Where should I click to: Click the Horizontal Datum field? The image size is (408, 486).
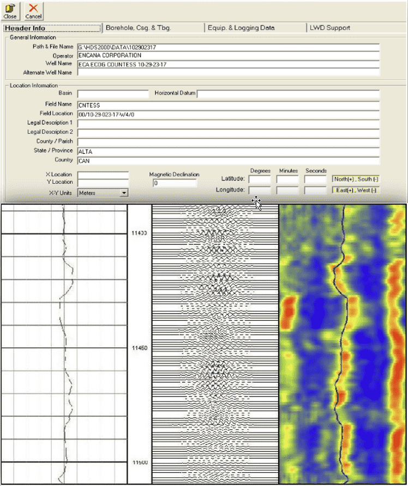[x=287, y=94]
